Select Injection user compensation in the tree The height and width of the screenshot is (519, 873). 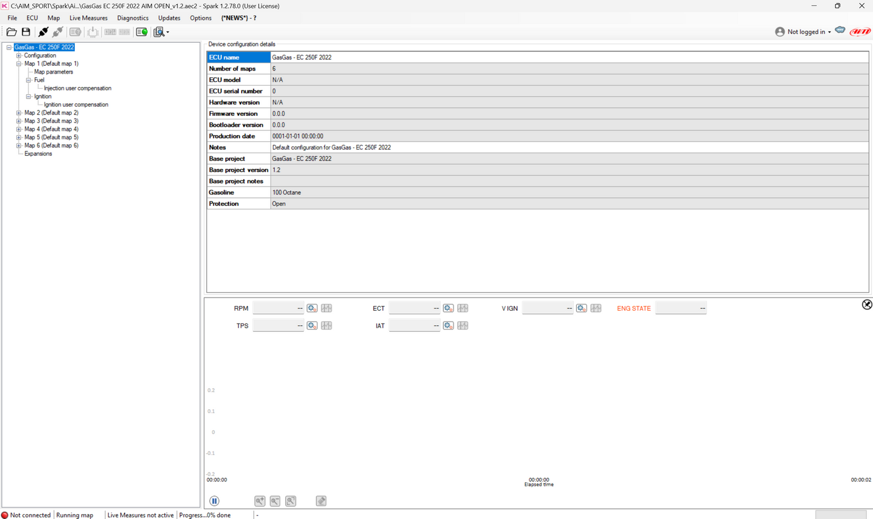coord(77,88)
